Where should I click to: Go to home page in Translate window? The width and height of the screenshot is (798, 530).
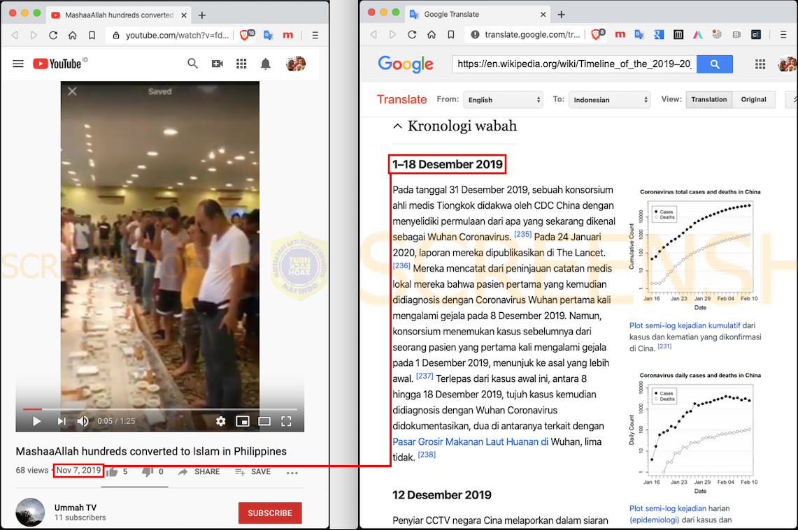click(x=432, y=34)
